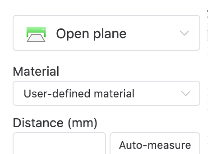
Task: Click inside the empty distance box
Action: (59, 144)
